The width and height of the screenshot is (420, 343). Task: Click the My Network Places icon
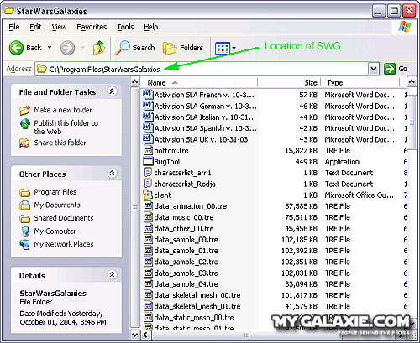coord(25,244)
